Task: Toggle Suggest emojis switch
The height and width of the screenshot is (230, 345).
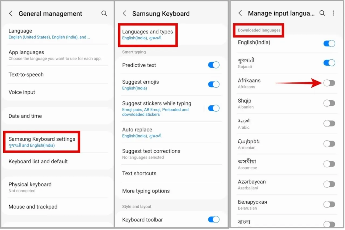Action: pos(214,84)
